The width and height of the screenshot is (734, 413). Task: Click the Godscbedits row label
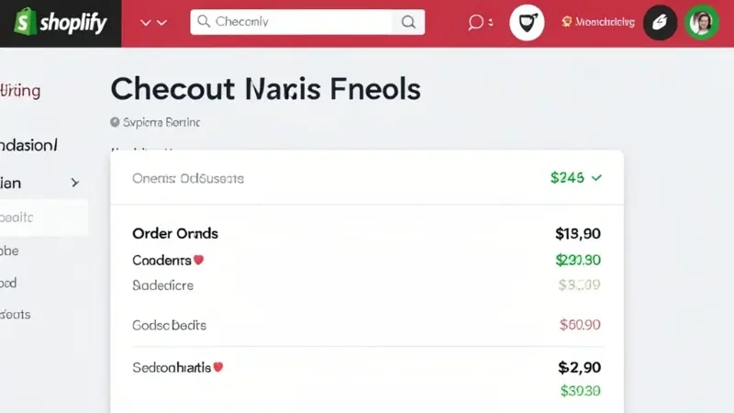point(169,325)
